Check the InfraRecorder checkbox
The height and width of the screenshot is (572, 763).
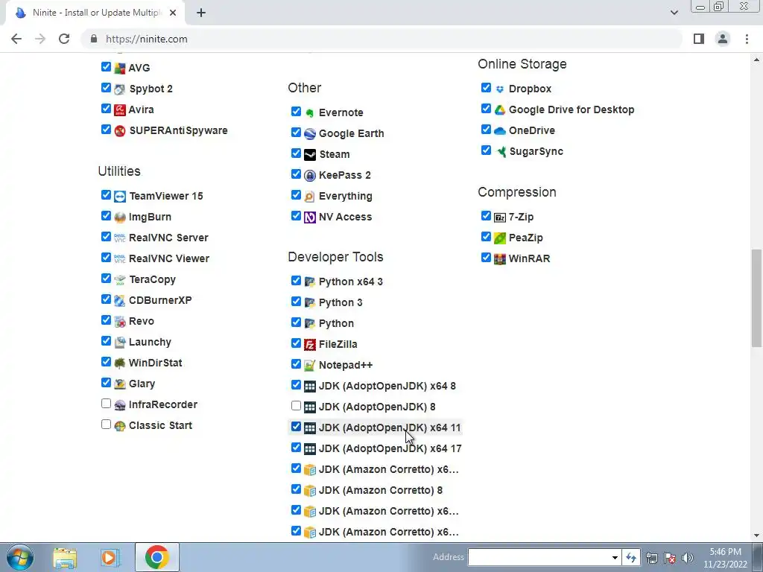[106, 404]
